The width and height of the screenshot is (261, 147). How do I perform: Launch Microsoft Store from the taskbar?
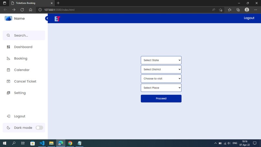click(32, 143)
